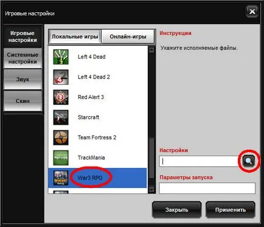The image size is (264, 227).
Task: Click the game list scroll up arrow
Action: pos(151,50)
